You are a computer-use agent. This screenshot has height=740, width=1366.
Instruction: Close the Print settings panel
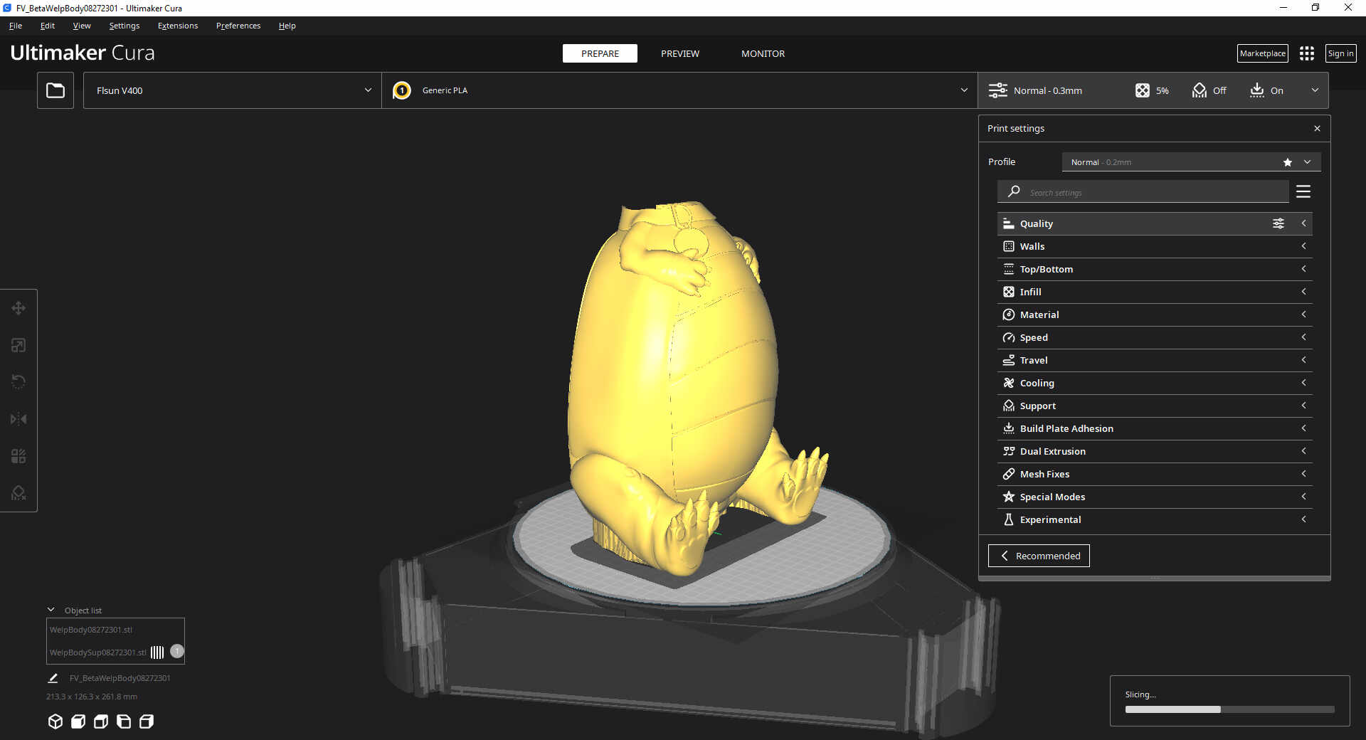[1317, 128]
